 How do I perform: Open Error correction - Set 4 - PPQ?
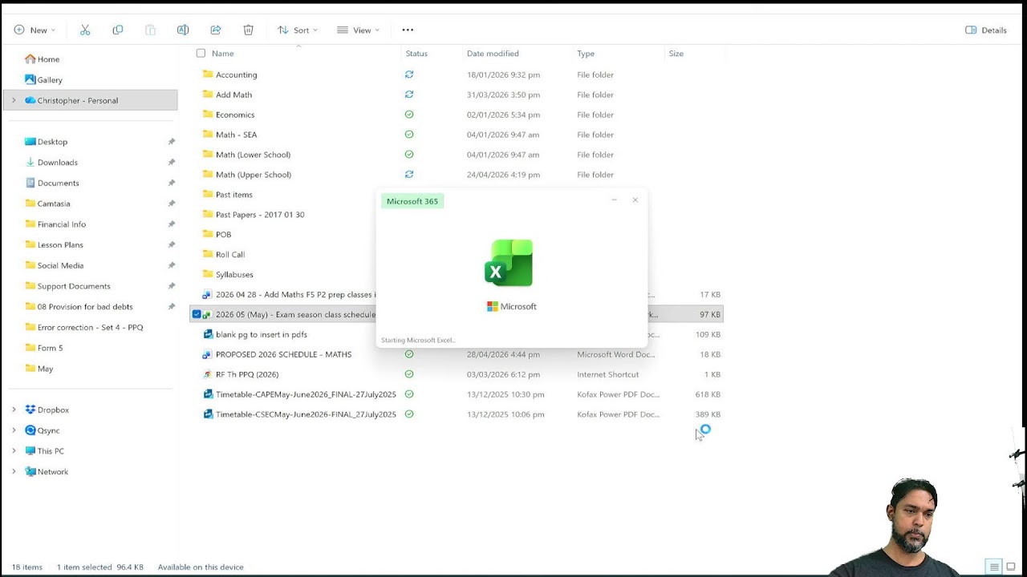click(x=90, y=327)
